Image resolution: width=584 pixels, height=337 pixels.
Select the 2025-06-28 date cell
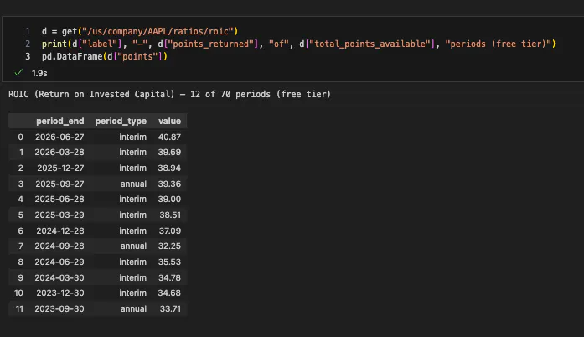pyautogui.click(x=59, y=200)
